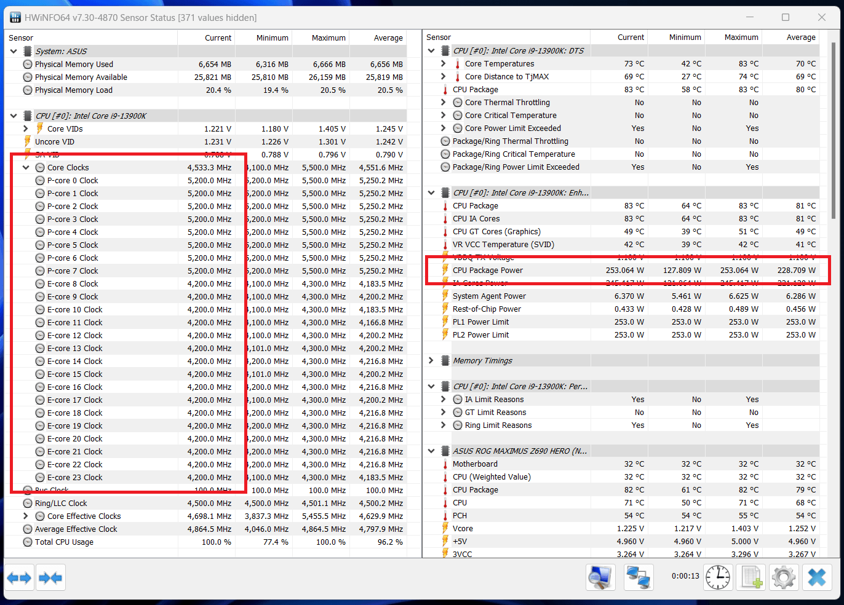Select the Total CPU Usage row
The image size is (844, 605).
(64, 542)
